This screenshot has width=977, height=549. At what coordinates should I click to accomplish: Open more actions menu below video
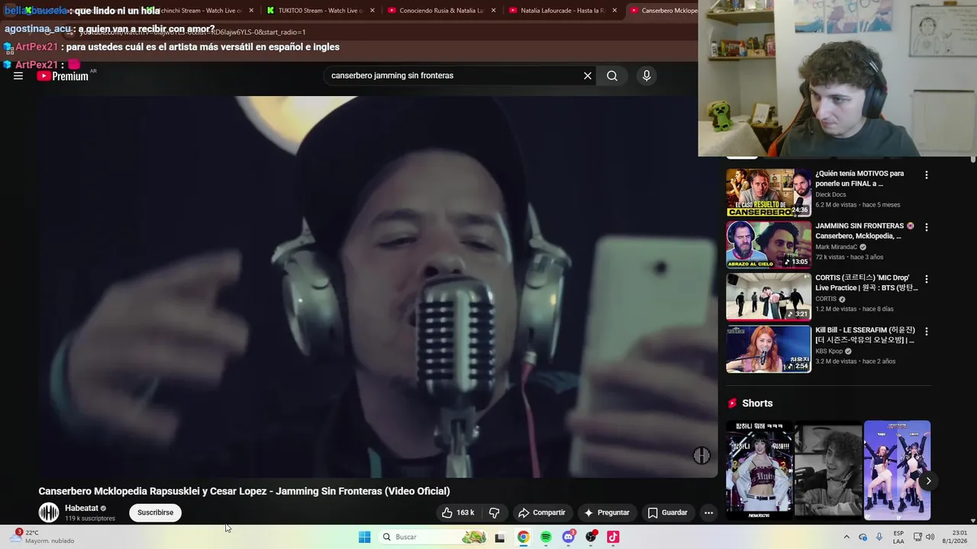708,512
